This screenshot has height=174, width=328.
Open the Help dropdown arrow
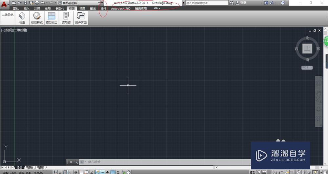click(x=287, y=3)
